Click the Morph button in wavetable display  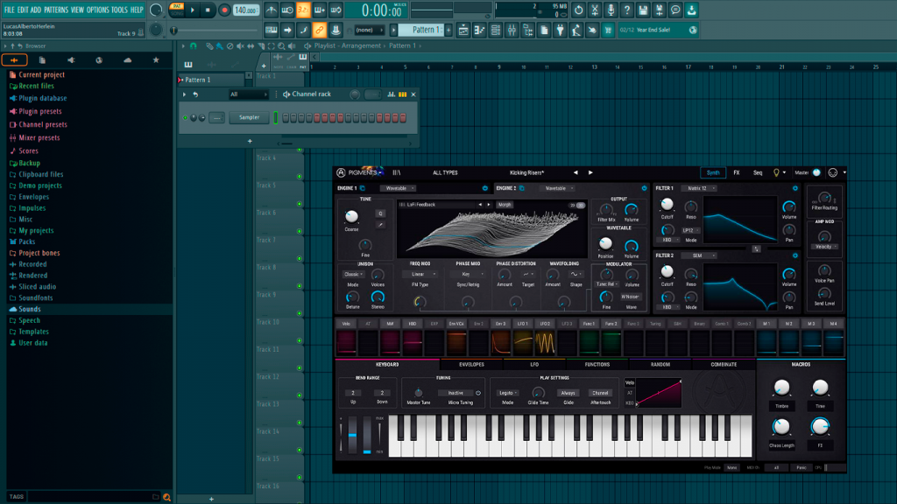click(504, 205)
